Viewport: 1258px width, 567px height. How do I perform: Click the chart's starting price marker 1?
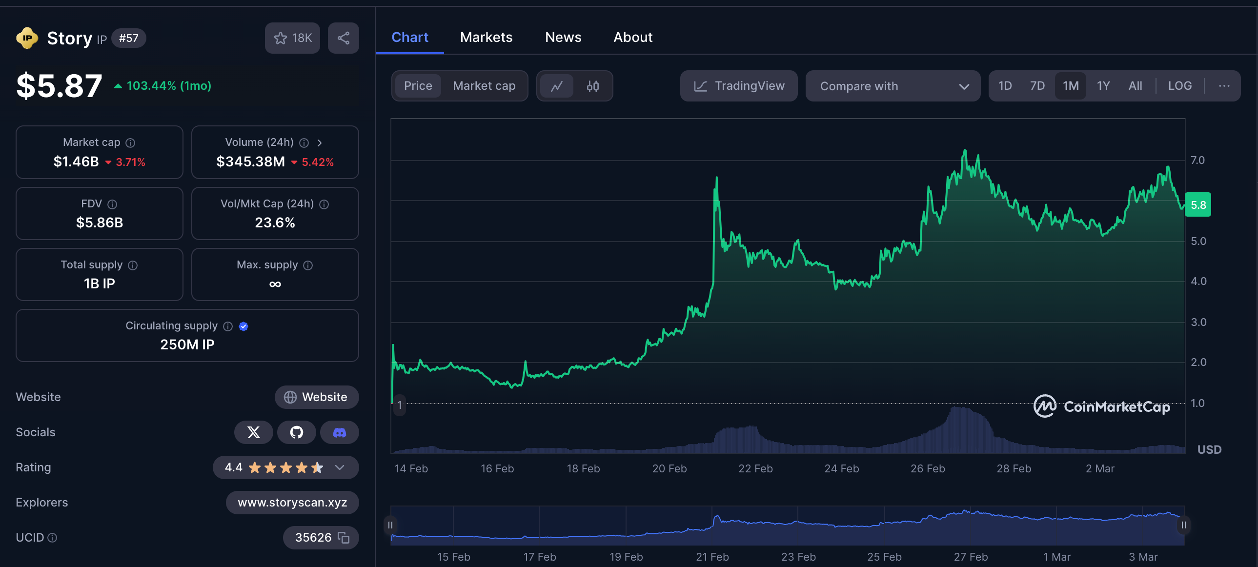click(x=400, y=405)
